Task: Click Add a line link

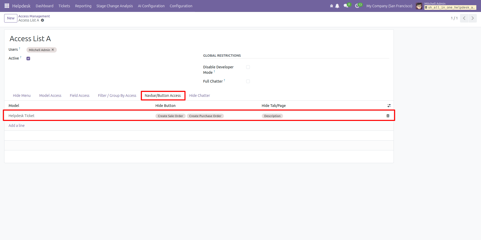Action: tap(17, 126)
